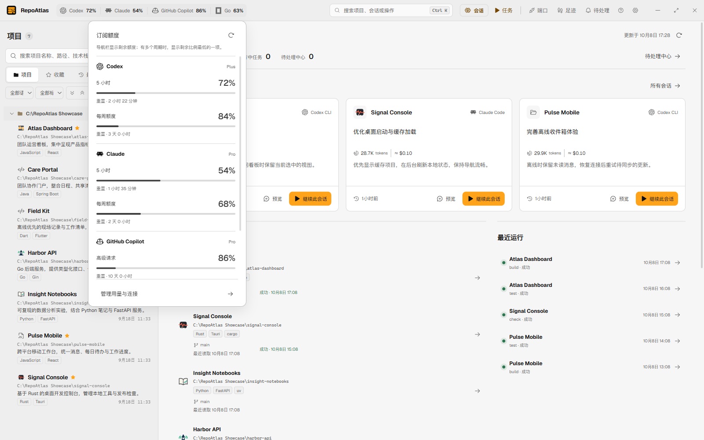704x440 pixels.
Task: Click the GitHub Copilot logo in quota popup
Action: coord(100,242)
